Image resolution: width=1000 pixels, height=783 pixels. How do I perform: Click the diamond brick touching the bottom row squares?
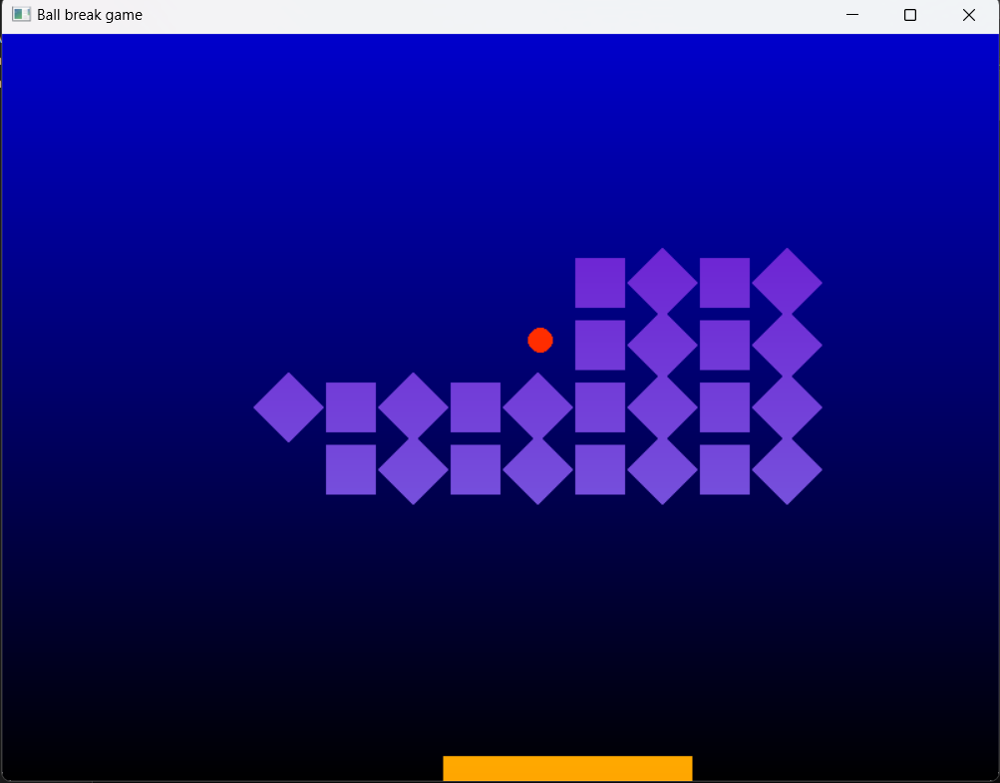[x=413, y=469]
